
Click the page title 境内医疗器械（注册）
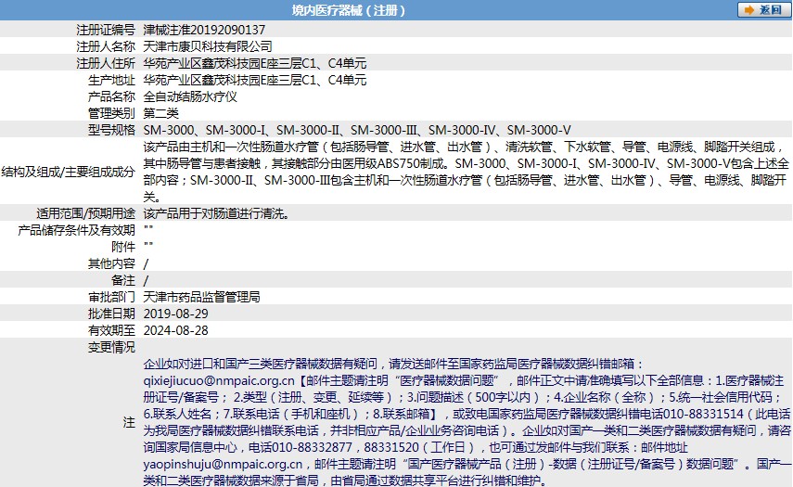349,10
